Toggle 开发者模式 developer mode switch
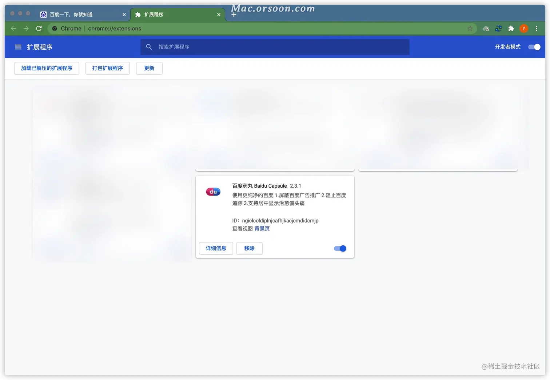This screenshot has height=380, width=550. (534, 47)
